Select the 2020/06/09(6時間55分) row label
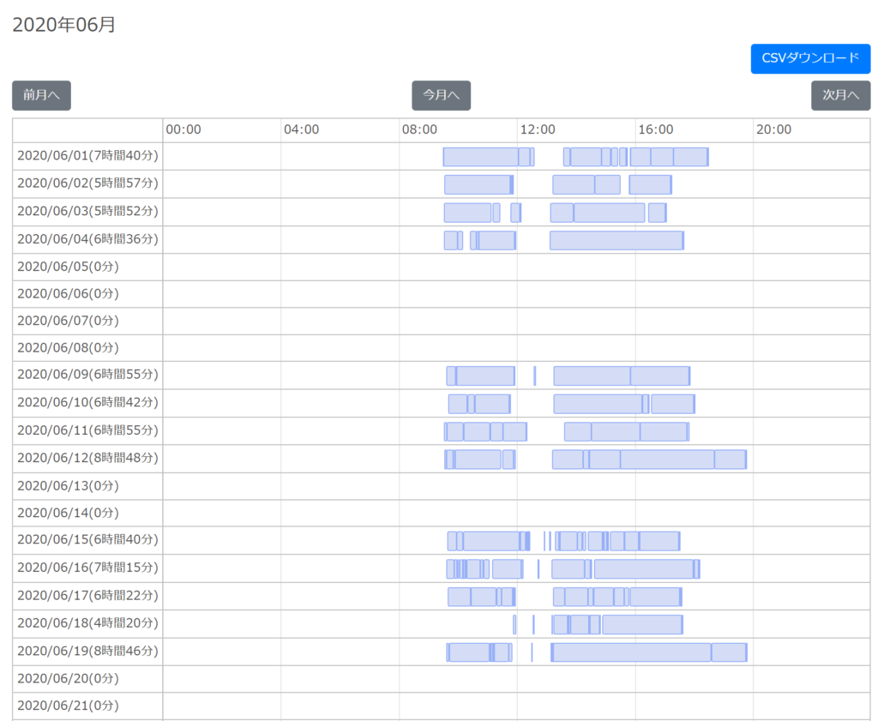This screenshot has width=878, height=721. pyautogui.click(x=88, y=375)
